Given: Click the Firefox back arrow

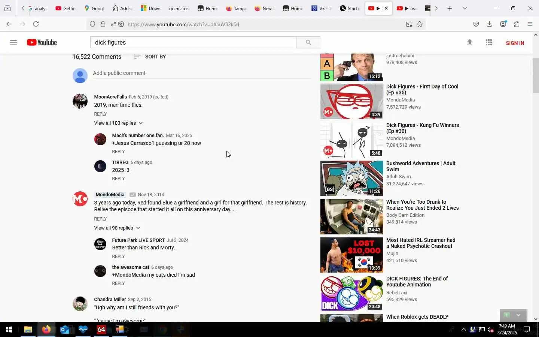Looking at the screenshot, I should point(9,24).
